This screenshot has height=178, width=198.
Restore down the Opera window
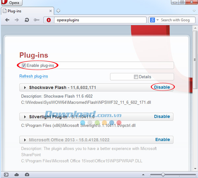(182, 2)
